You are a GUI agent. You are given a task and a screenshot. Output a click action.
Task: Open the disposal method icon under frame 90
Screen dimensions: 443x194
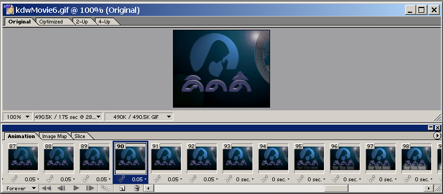click(x=122, y=179)
